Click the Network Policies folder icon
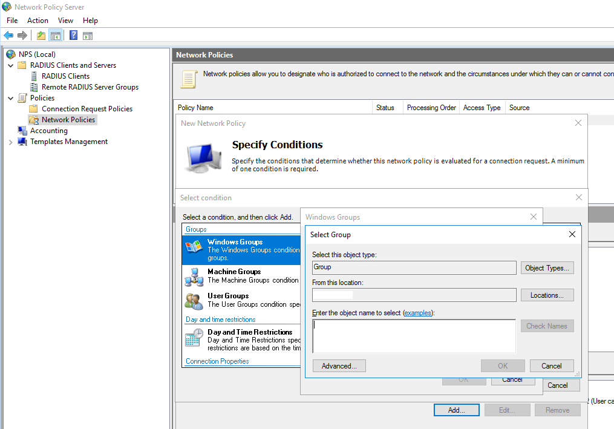The width and height of the screenshot is (614, 429). click(x=34, y=119)
